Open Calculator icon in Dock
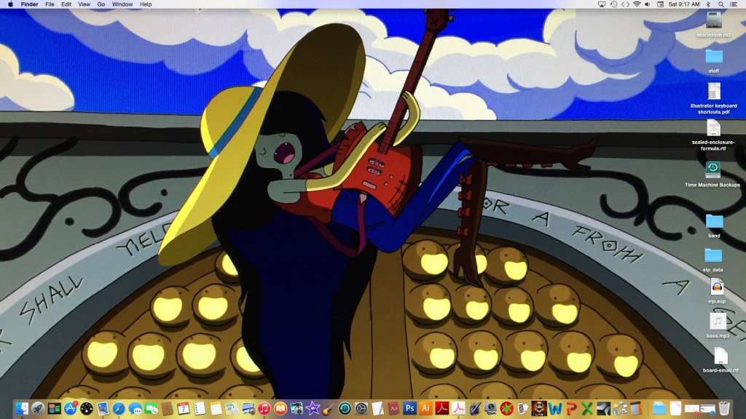 point(635,409)
